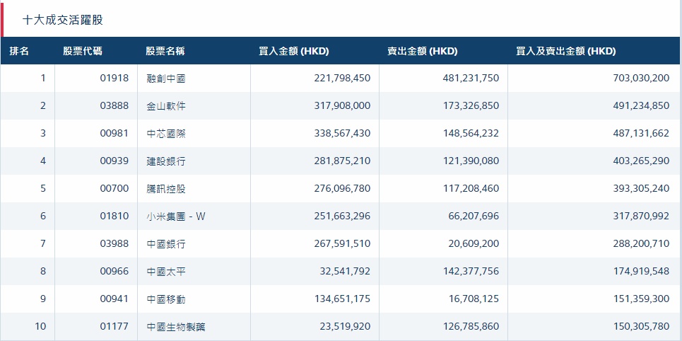This screenshot has width=682, height=341.
Task: Open stock name 騰訊控股
Action: coord(166,189)
